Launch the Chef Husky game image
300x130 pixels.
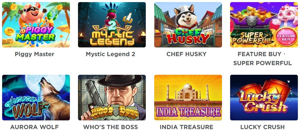click(x=188, y=25)
